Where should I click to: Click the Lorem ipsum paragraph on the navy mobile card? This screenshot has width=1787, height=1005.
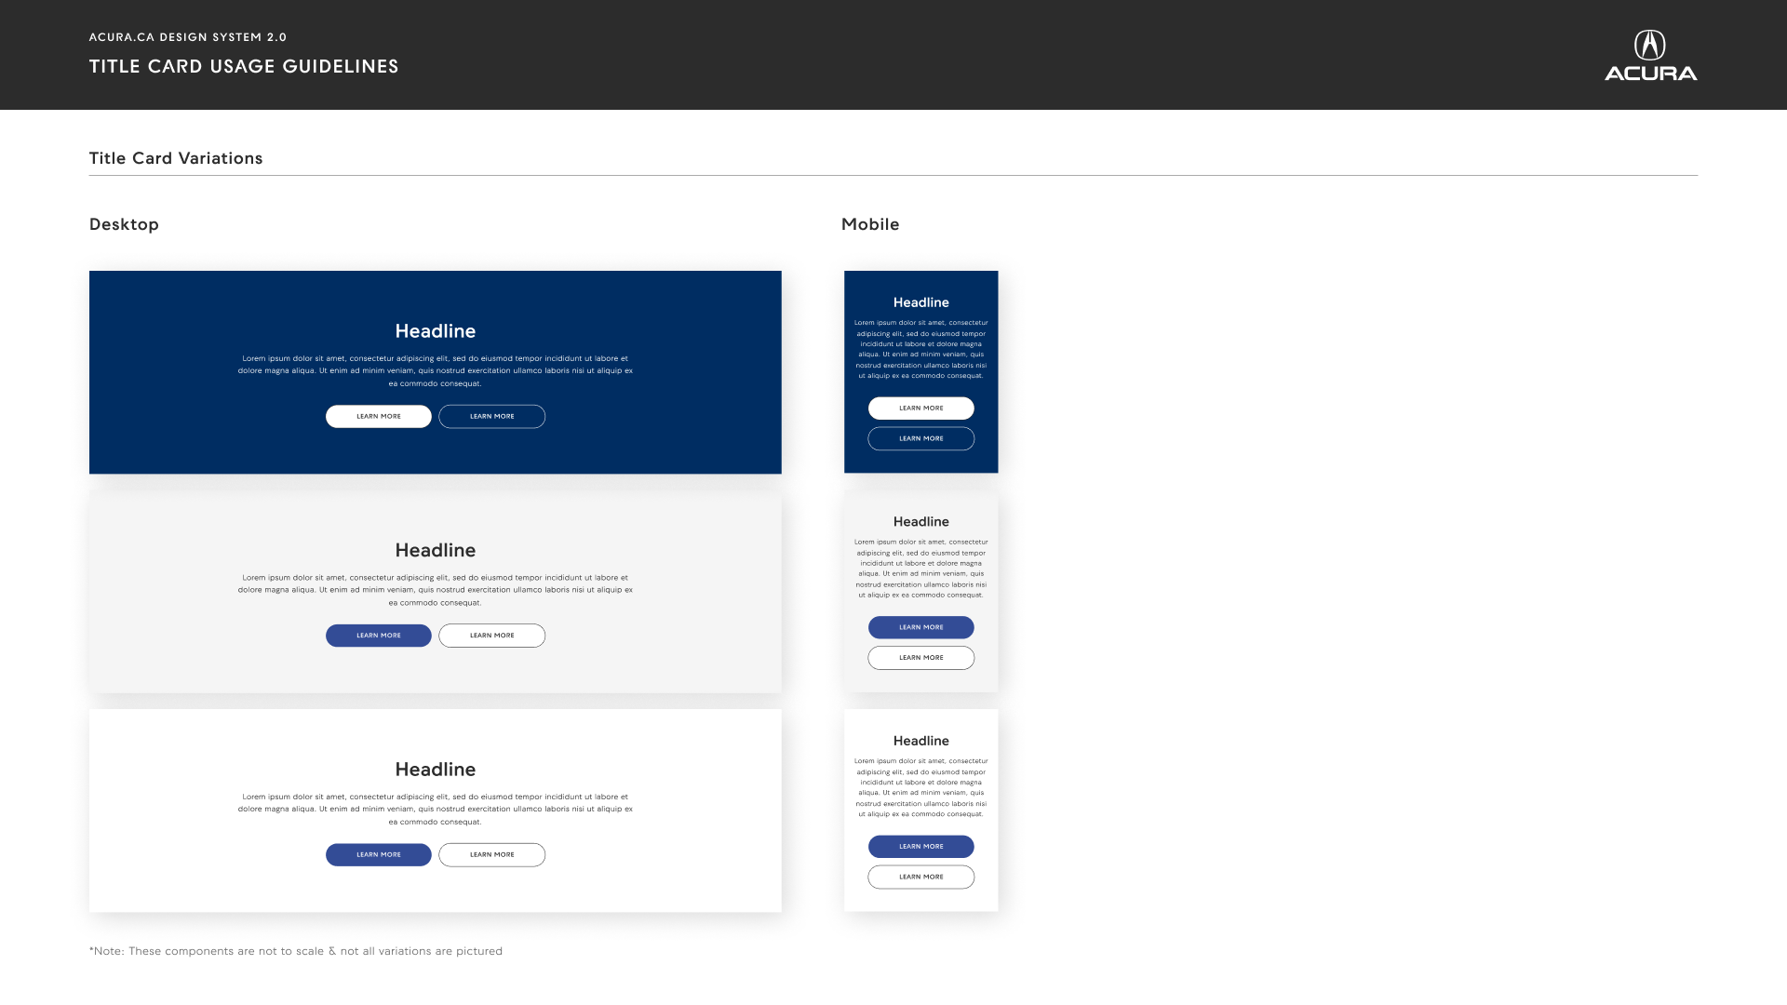(921, 349)
